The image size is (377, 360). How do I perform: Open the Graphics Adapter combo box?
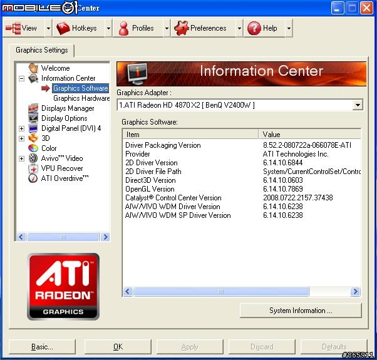358,105
